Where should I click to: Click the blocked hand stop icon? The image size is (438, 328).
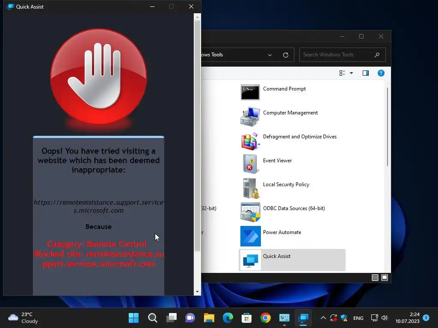pos(99,76)
